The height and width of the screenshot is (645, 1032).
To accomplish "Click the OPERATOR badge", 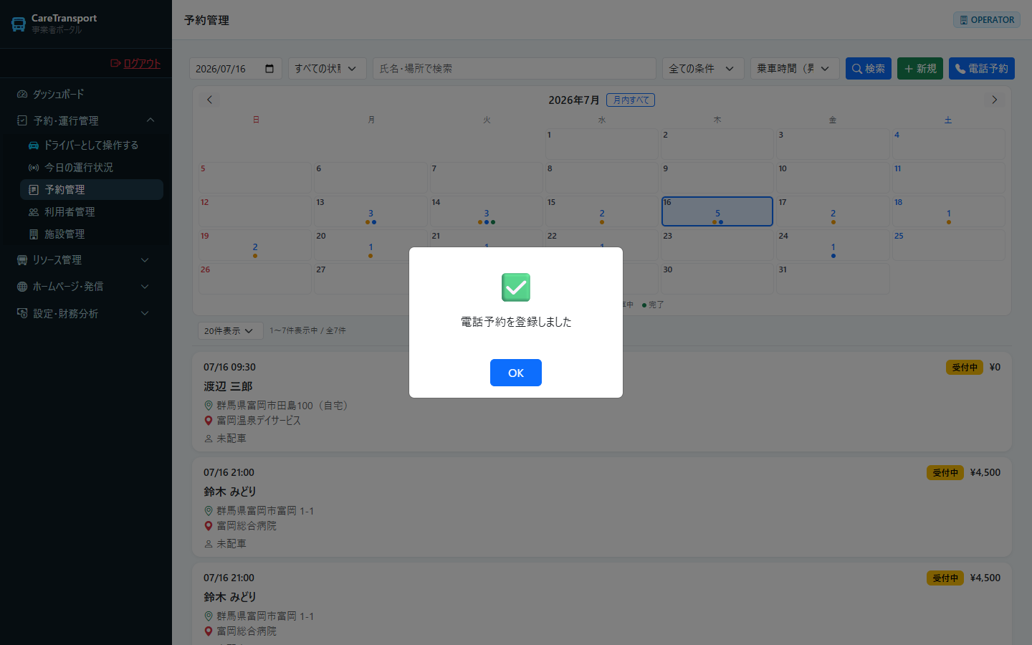I will pyautogui.click(x=987, y=20).
